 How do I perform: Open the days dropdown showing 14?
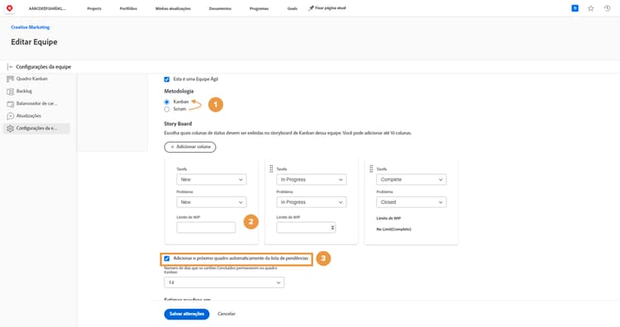224,282
